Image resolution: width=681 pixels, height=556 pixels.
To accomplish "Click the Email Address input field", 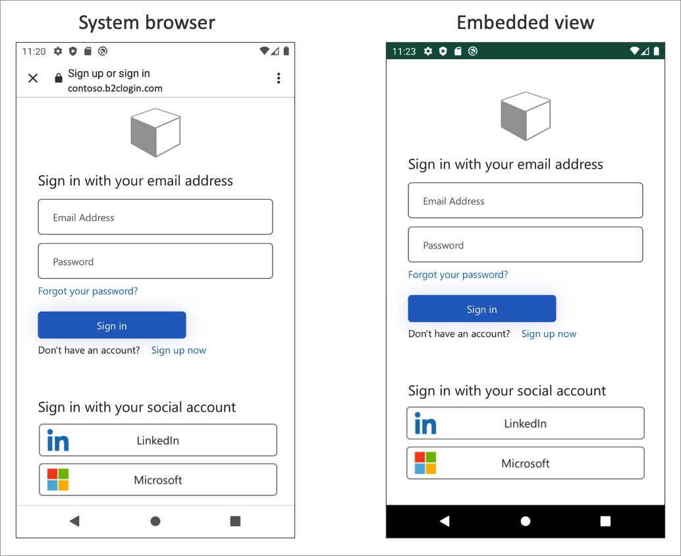I will pos(155,217).
